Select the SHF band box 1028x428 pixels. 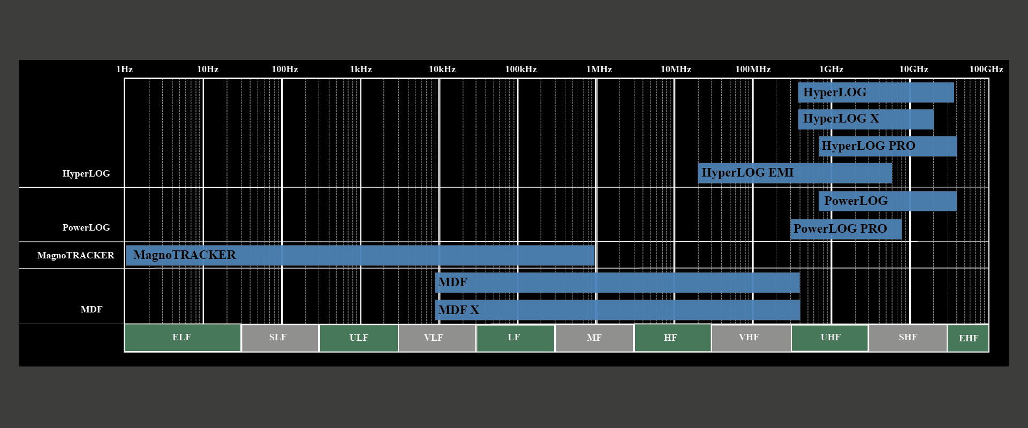tap(908, 338)
